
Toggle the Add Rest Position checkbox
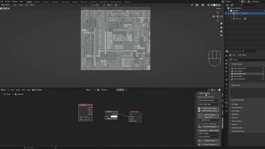231,100
